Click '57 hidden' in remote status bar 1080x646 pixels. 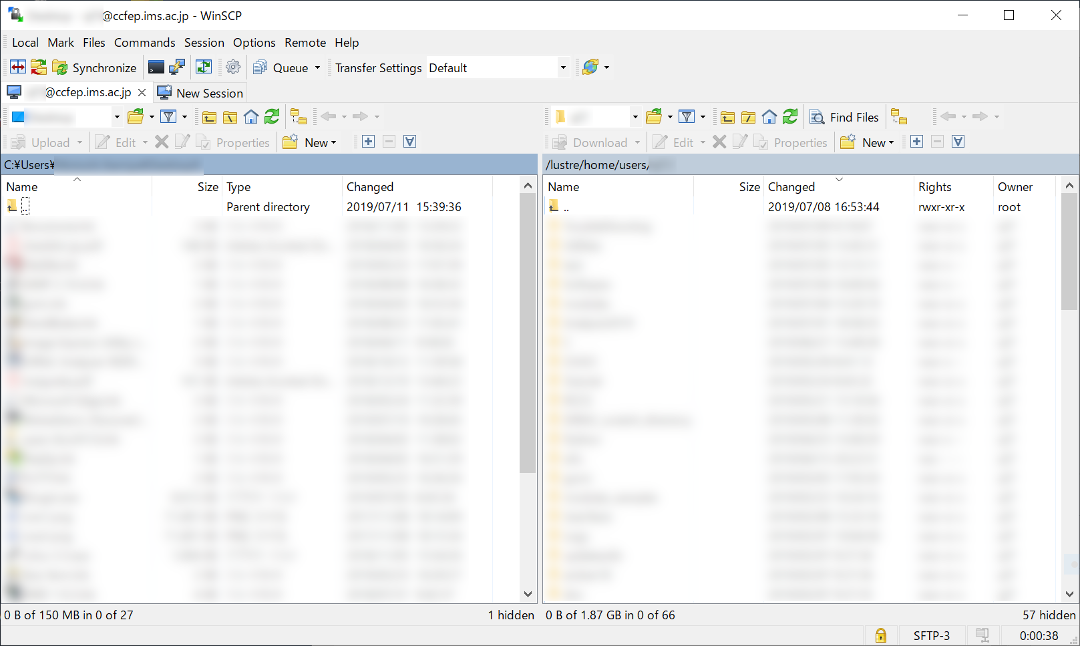pos(1049,615)
